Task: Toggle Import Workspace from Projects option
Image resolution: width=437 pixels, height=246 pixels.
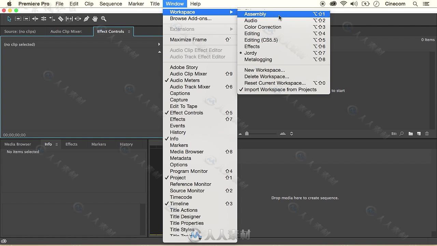Action: click(284, 90)
